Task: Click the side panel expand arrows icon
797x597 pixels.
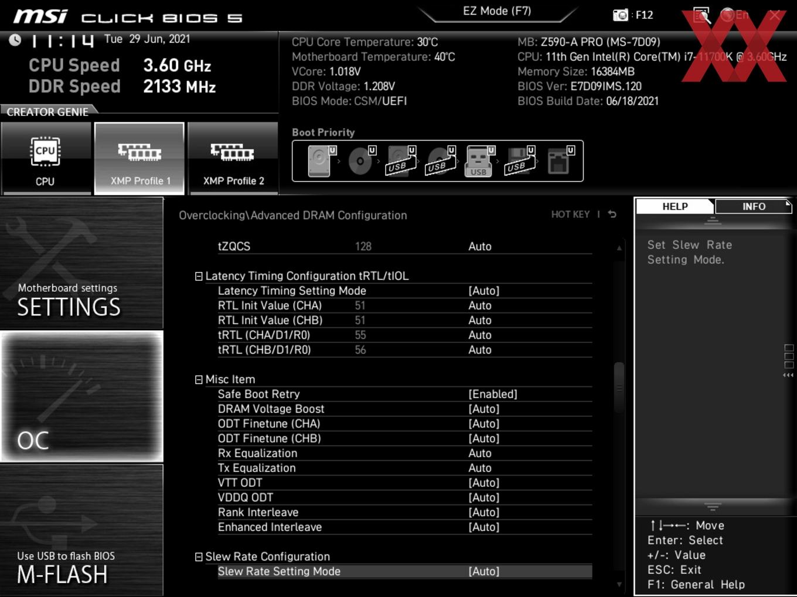Action: coord(788,375)
